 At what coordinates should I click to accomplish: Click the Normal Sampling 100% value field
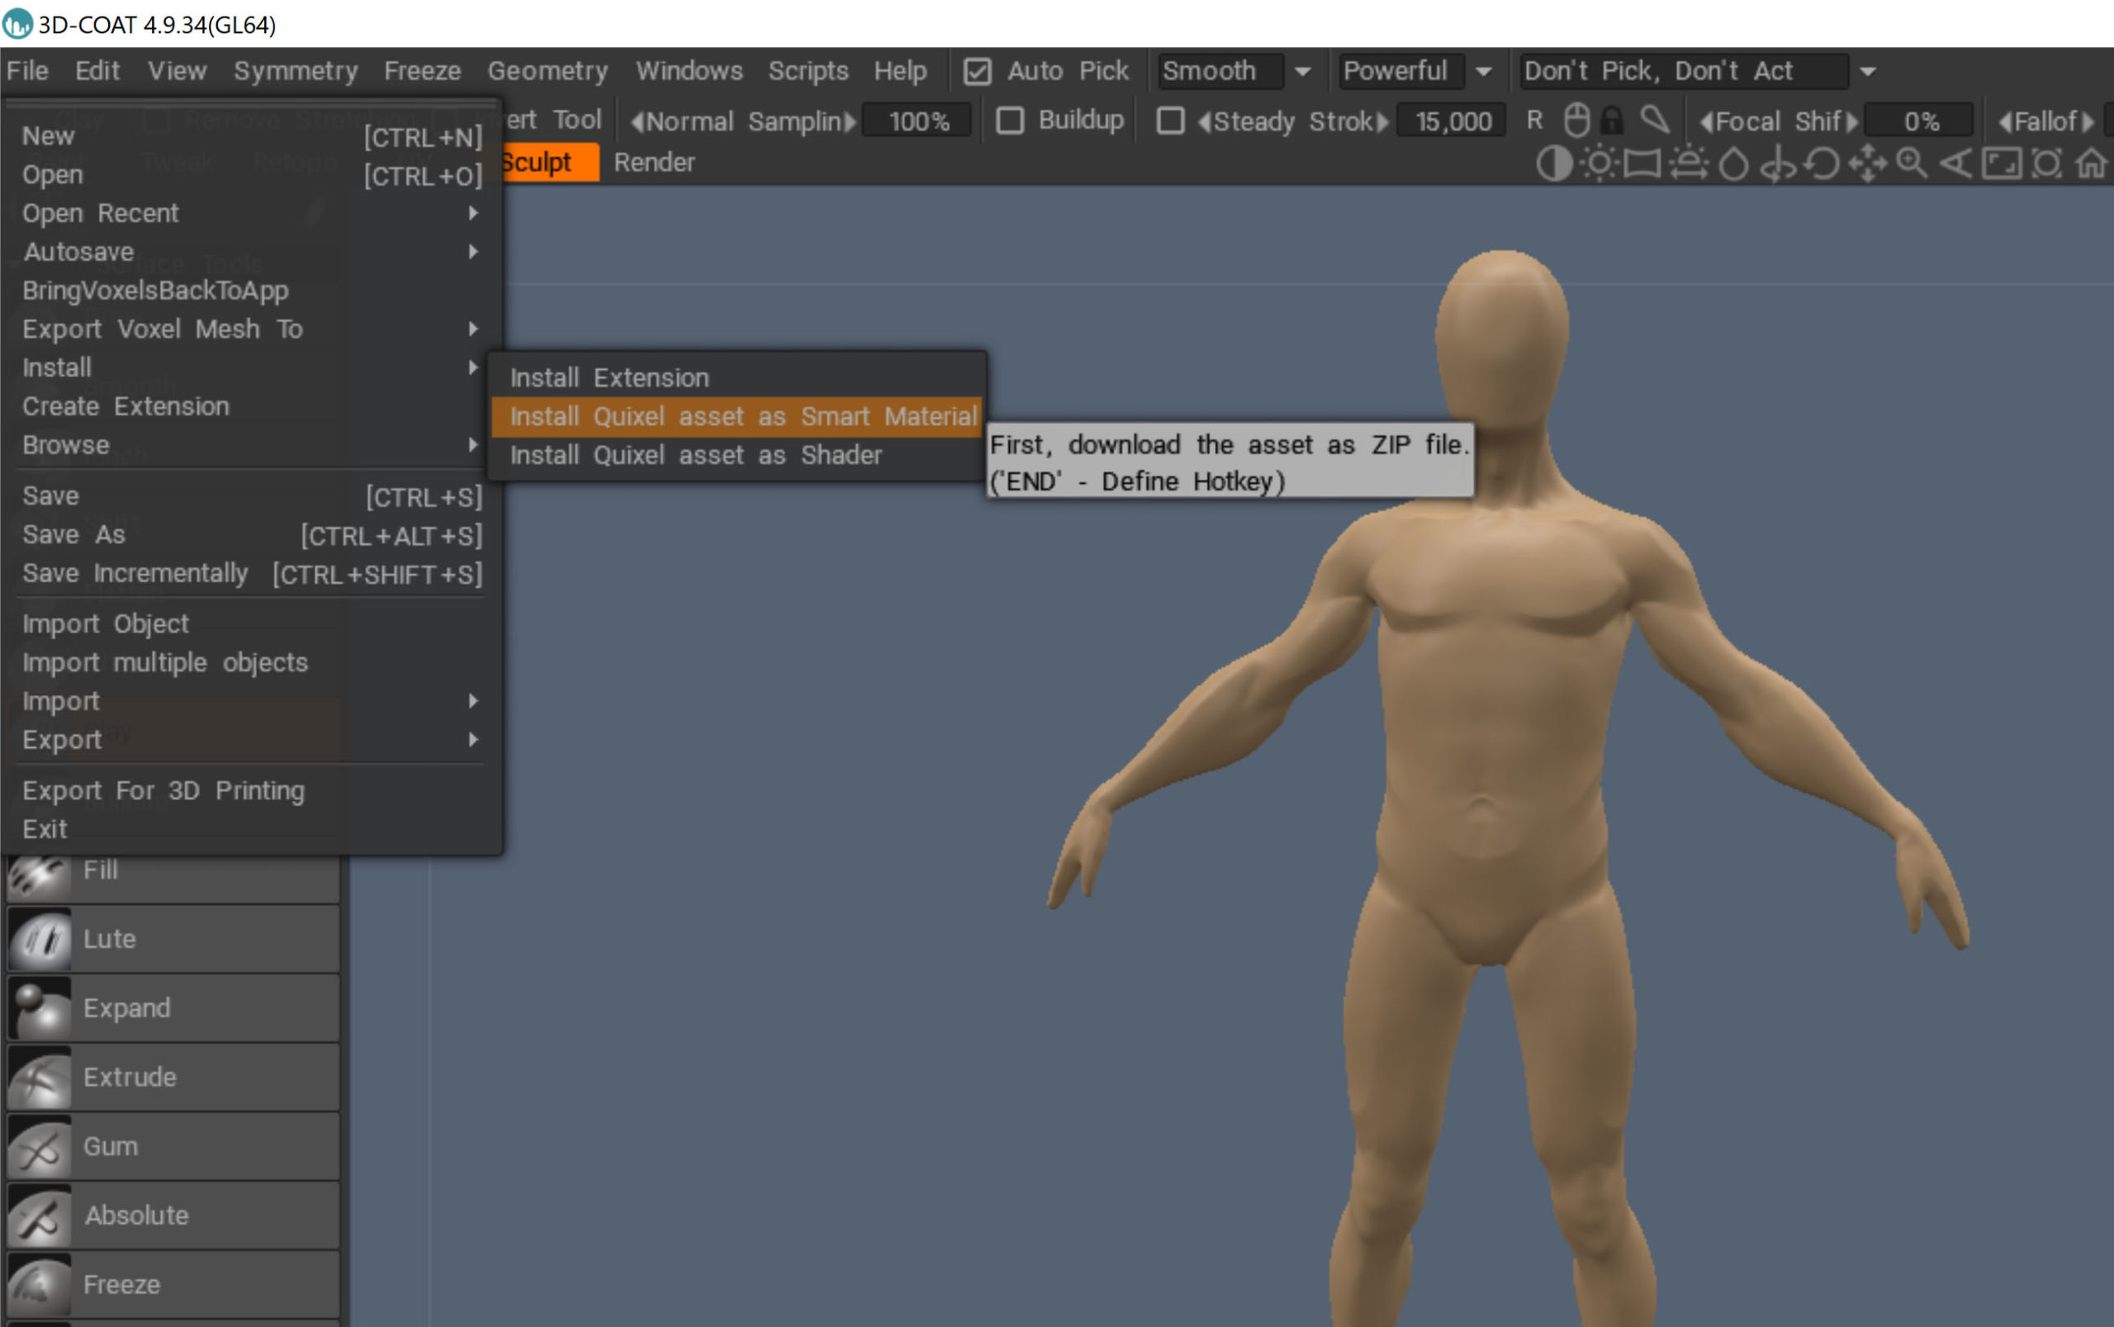click(918, 121)
